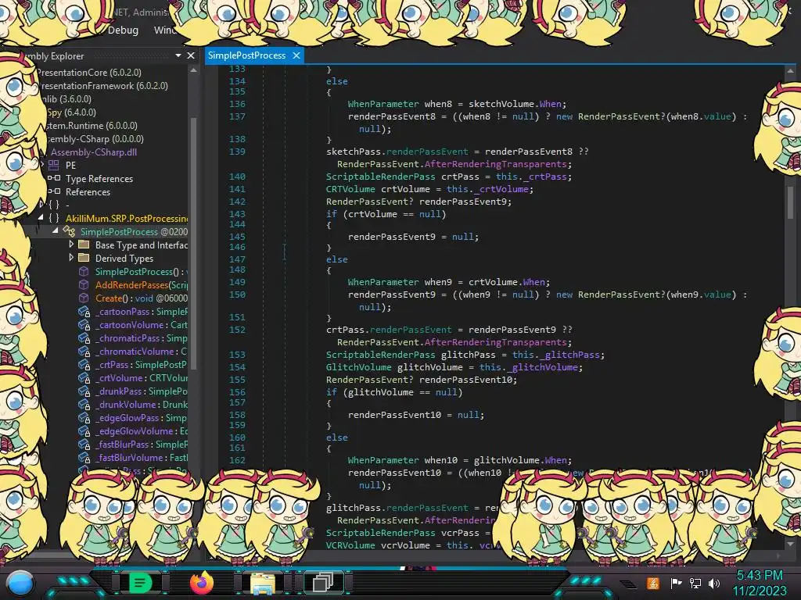Select PresentationFramework (6.0.2.0) assembly
This screenshot has height=600, width=801.
[x=104, y=86]
